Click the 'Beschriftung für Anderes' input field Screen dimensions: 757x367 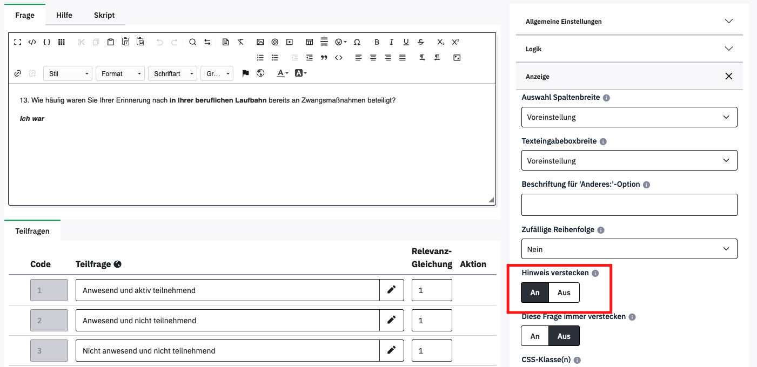(629, 205)
